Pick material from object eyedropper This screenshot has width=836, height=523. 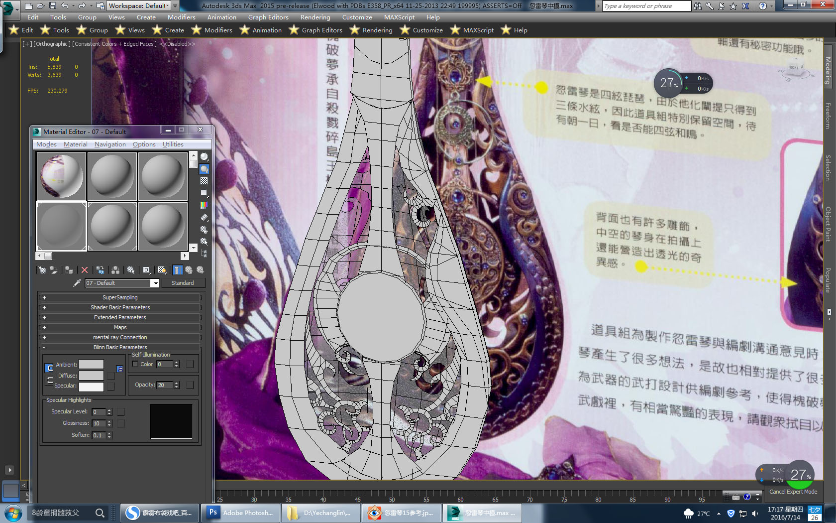(x=77, y=283)
